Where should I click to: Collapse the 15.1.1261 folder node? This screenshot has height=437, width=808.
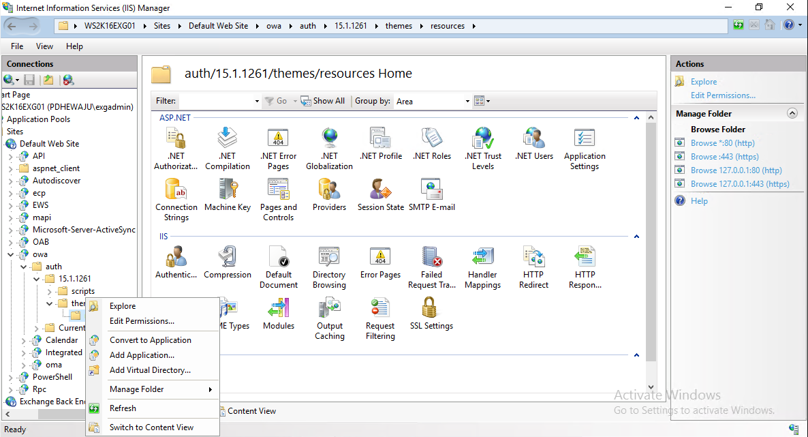(36, 279)
